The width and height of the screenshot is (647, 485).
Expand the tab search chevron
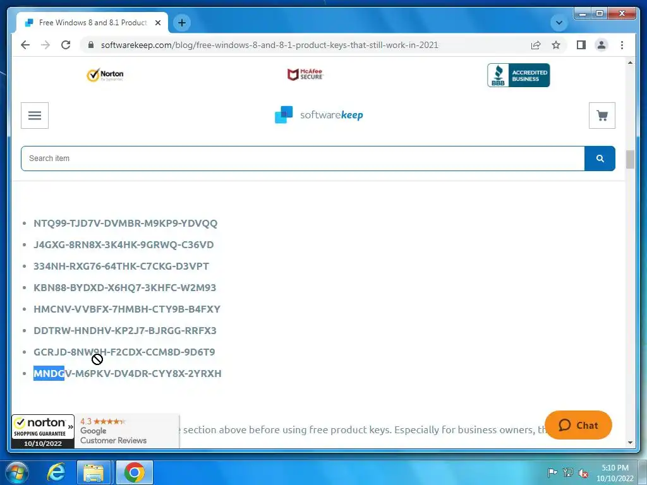(x=559, y=23)
